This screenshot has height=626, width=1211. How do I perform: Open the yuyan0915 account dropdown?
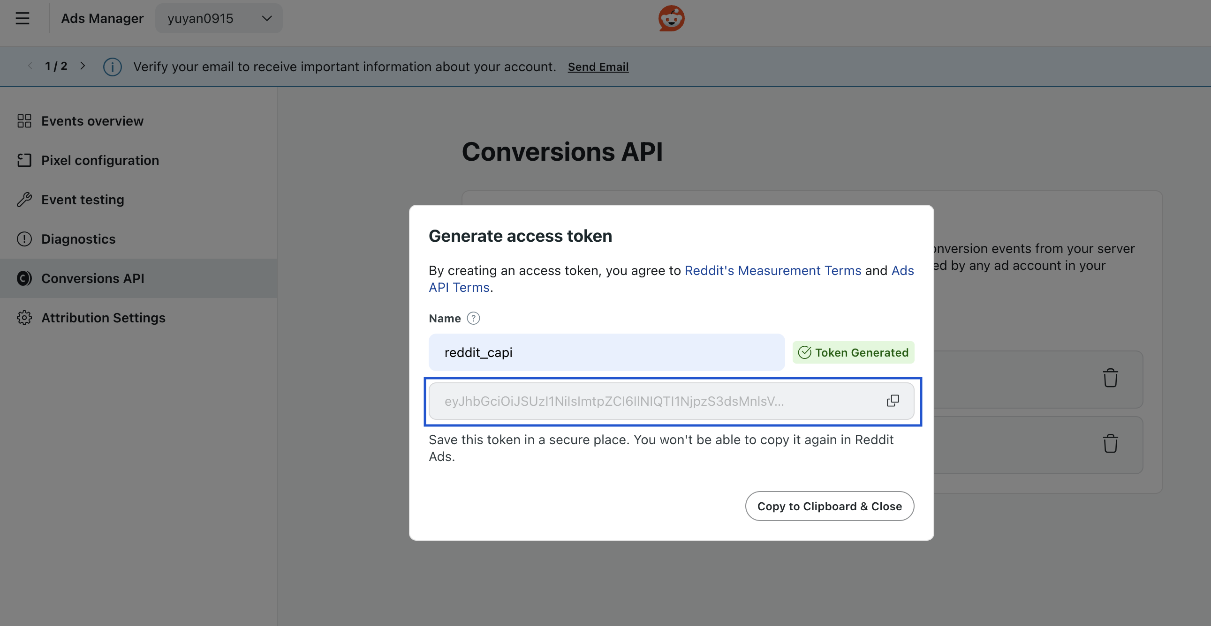219,18
